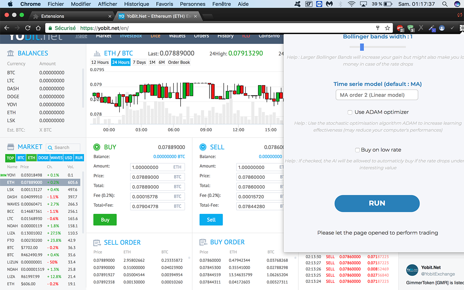
Task: Click the saved password key icon
Action: pos(378,28)
